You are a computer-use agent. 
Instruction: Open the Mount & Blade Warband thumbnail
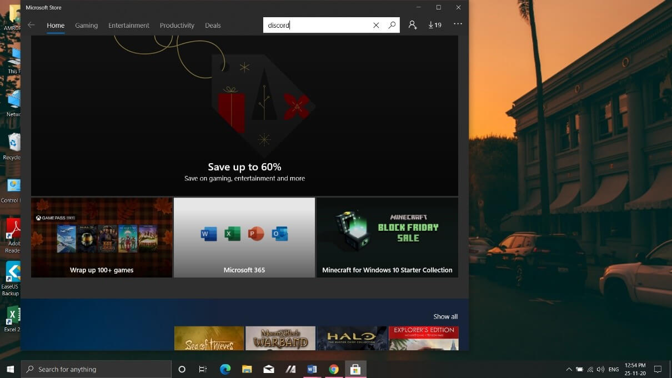click(x=280, y=338)
